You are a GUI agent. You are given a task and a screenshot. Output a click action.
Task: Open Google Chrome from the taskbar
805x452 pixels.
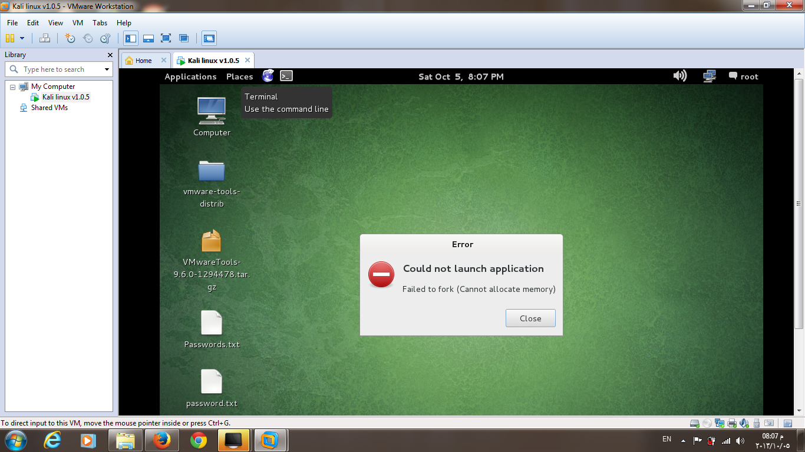tap(199, 440)
